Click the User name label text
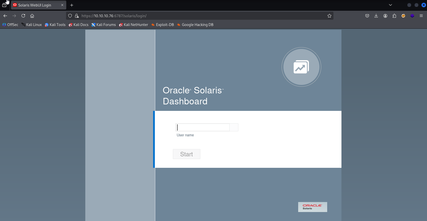The width and height of the screenshot is (427, 221). pos(185,135)
